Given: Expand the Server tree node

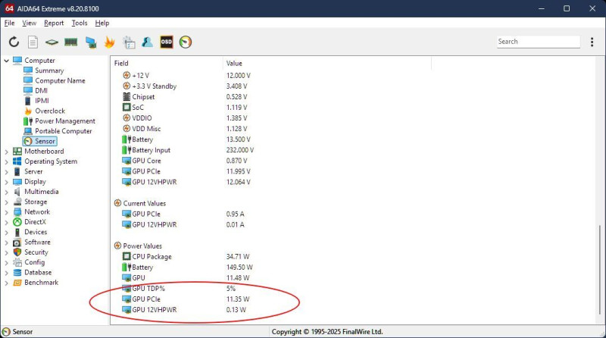Looking at the screenshot, I should click(6, 172).
